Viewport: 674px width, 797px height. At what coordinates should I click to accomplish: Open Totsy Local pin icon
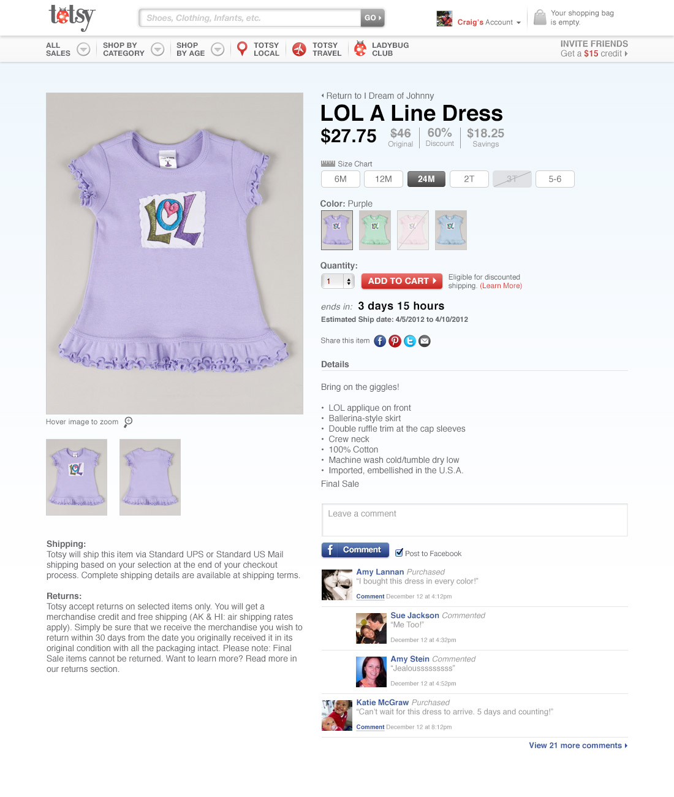pos(242,49)
